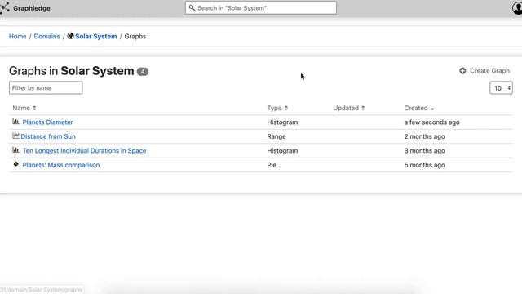Focus the Search in Solar System field

(x=261, y=8)
